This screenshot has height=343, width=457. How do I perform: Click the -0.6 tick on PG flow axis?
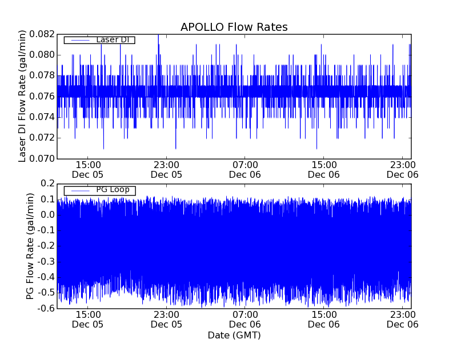[x=46, y=308]
